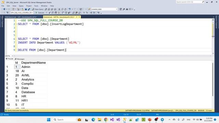Open the Edit menu

point(8,6)
